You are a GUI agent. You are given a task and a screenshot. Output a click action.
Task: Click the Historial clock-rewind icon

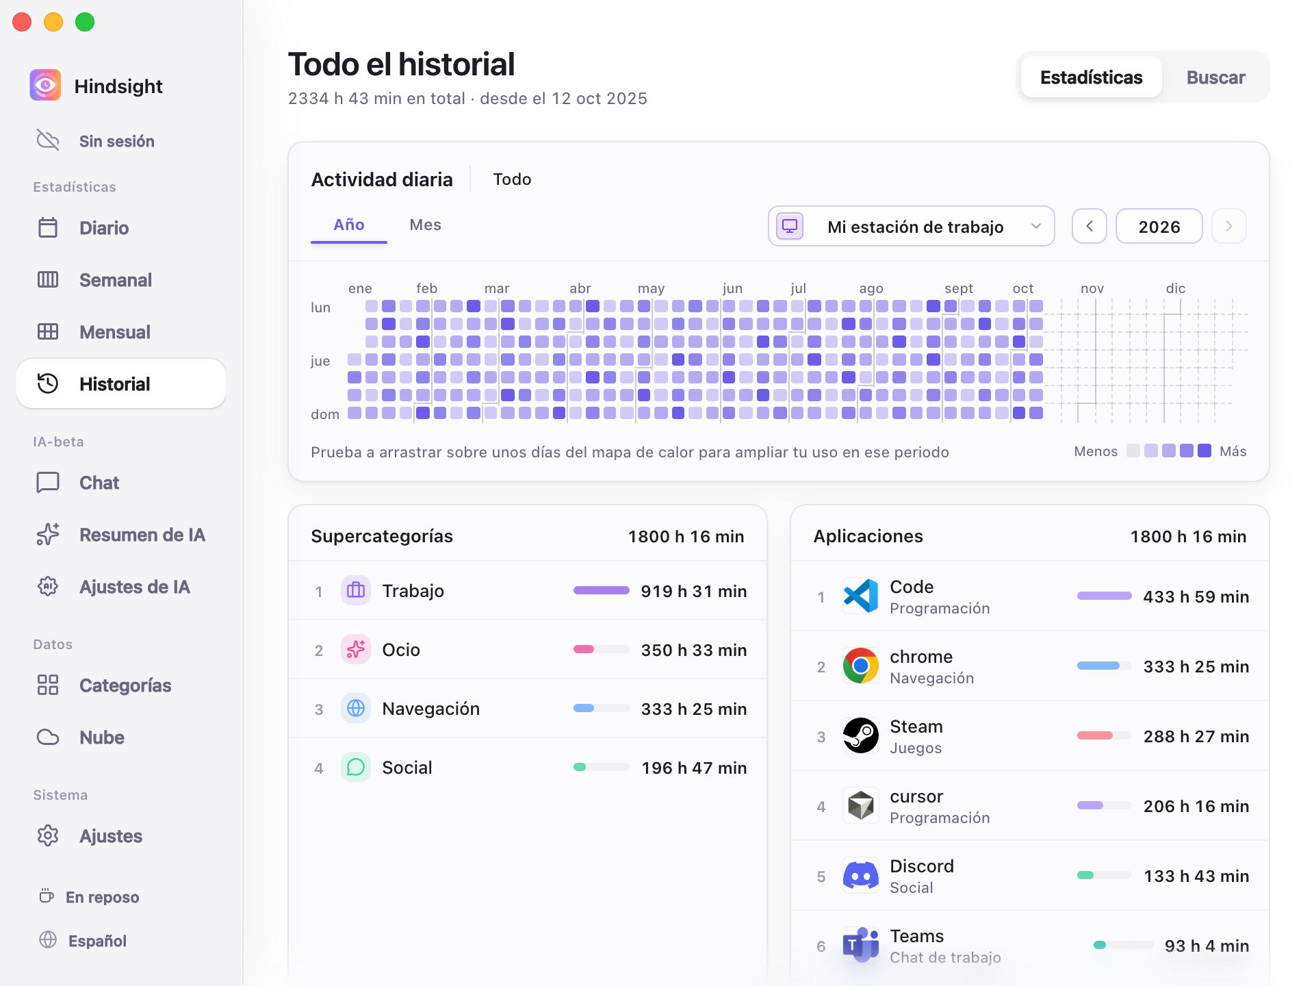pos(48,383)
